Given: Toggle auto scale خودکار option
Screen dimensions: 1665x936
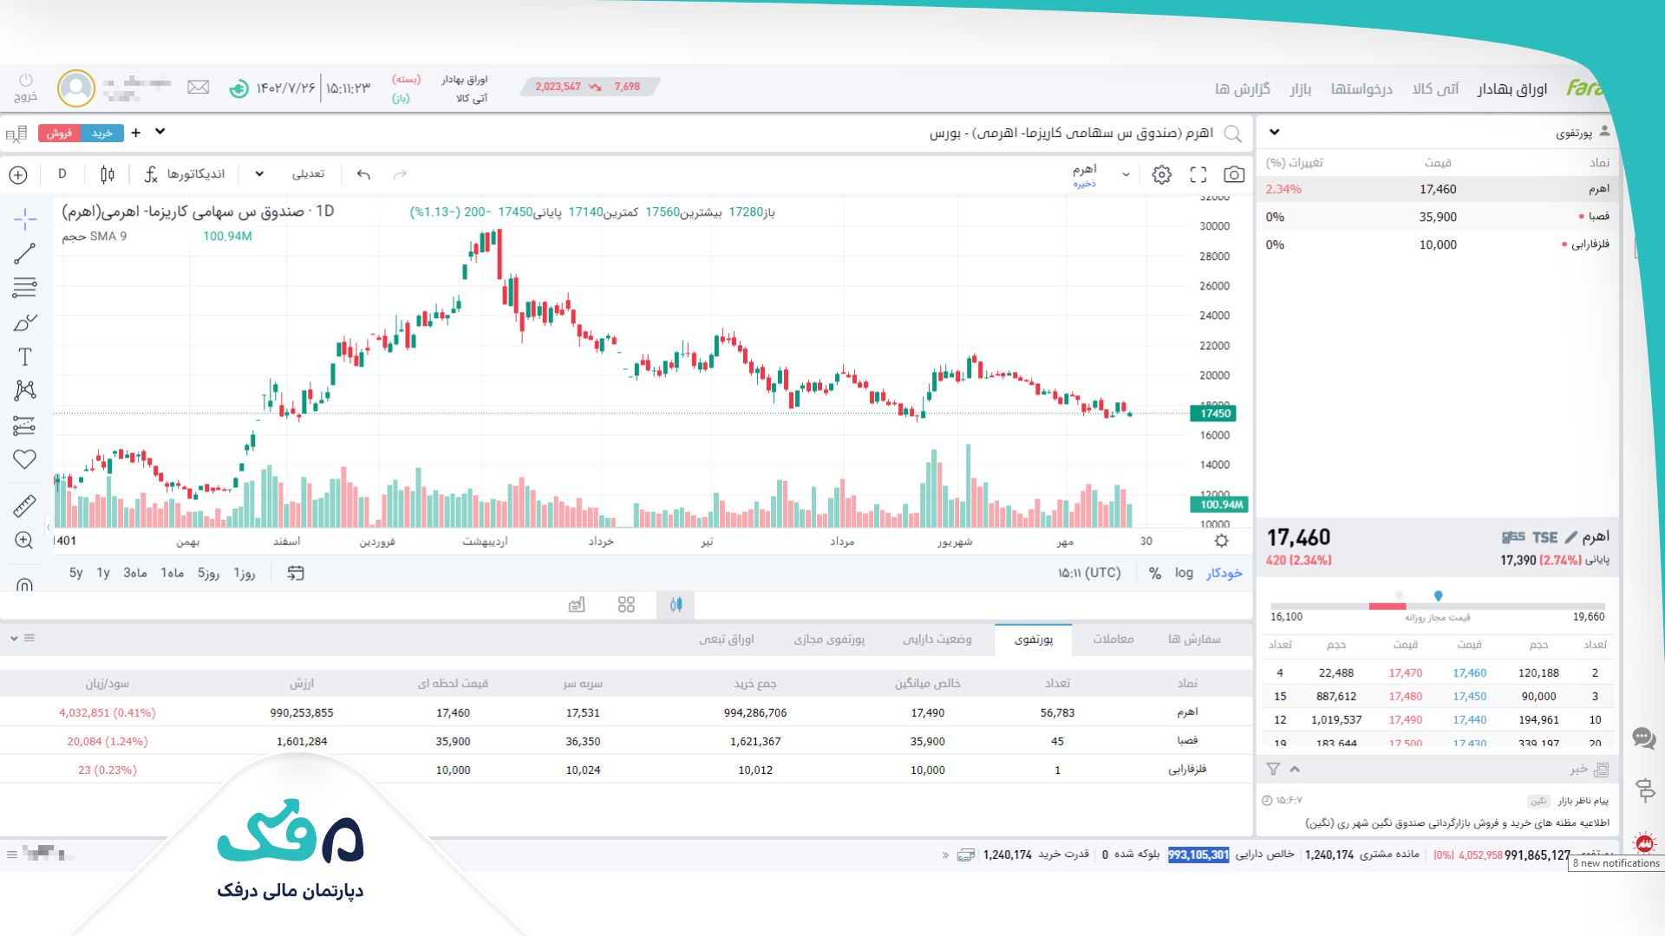Looking at the screenshot, I should pos(1224,573).
